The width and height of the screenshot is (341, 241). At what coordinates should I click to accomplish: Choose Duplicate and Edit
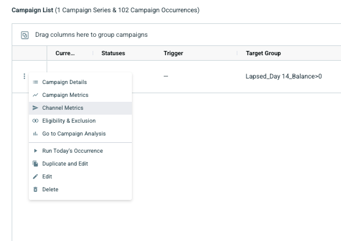(x=80, y=164)
